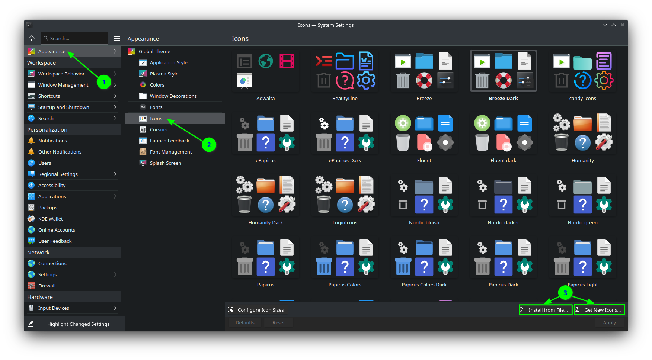Click the User Feedback icon

pos(31,241)
